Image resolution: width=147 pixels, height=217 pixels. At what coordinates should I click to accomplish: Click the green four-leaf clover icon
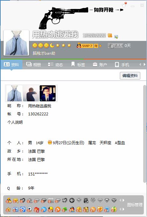pos(65,210)
